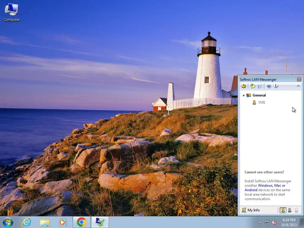Open the clock showing 6:24 PM
Viewport: 304px width, 228px height.
[x=289, y=222]
